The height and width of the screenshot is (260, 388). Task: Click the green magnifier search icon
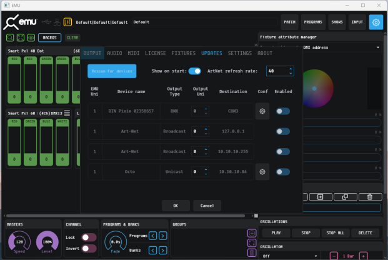point(10,37)
